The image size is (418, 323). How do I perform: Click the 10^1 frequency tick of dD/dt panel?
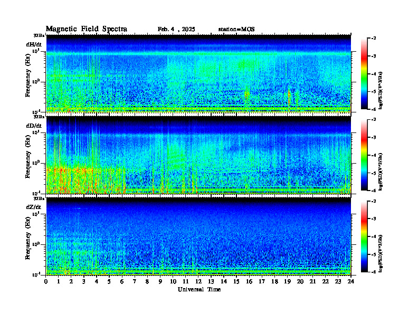(36, 132)
